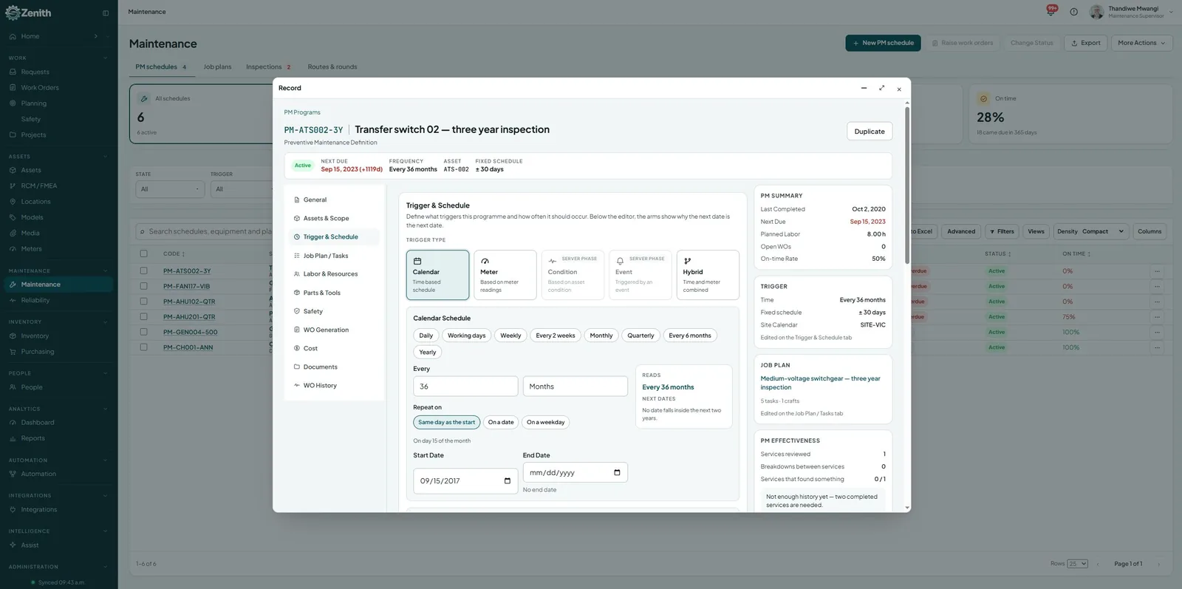Viewport: 1182px width, 589px height.
Task: Expand the user menu for Thandiwe Mwangi
Action: 1171,12
